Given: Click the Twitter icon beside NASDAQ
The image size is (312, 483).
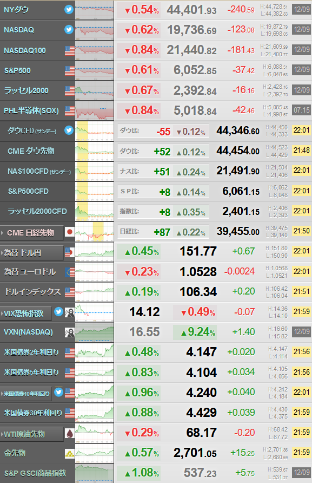Looking at the screenshot, I should (69, 30).
